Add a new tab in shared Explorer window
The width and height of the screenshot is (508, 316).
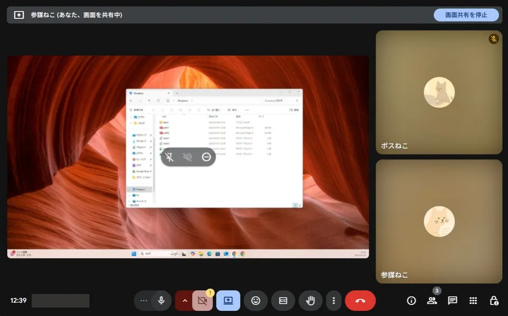point(177,93)
